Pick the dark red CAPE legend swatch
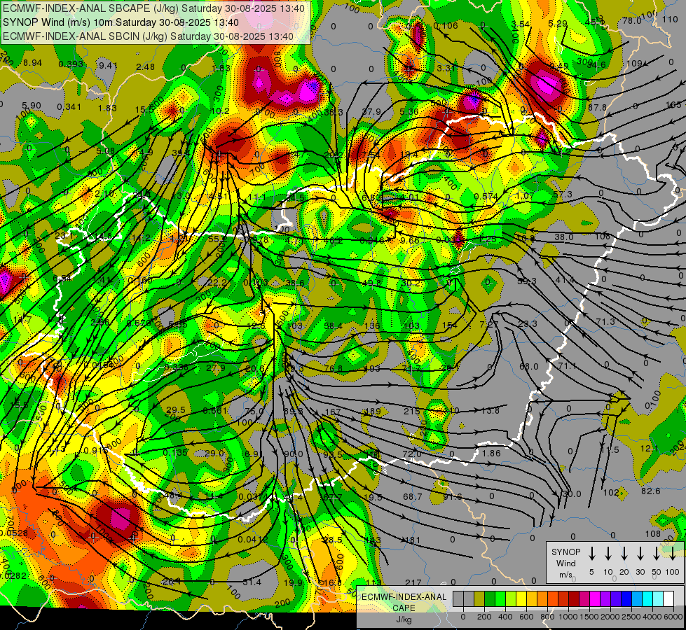The image size is (686, 630). pyautogui.click(x=574, y=598)
